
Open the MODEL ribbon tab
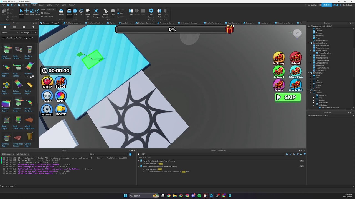42,5
